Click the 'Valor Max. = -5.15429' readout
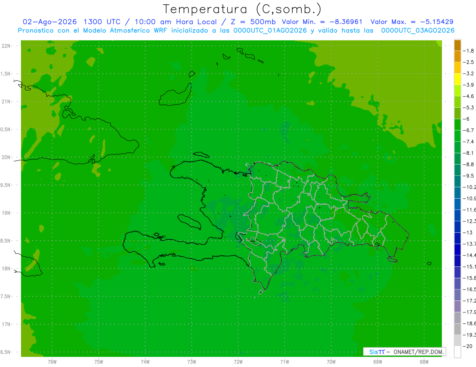476x367 pixels. tap(412, 22)
